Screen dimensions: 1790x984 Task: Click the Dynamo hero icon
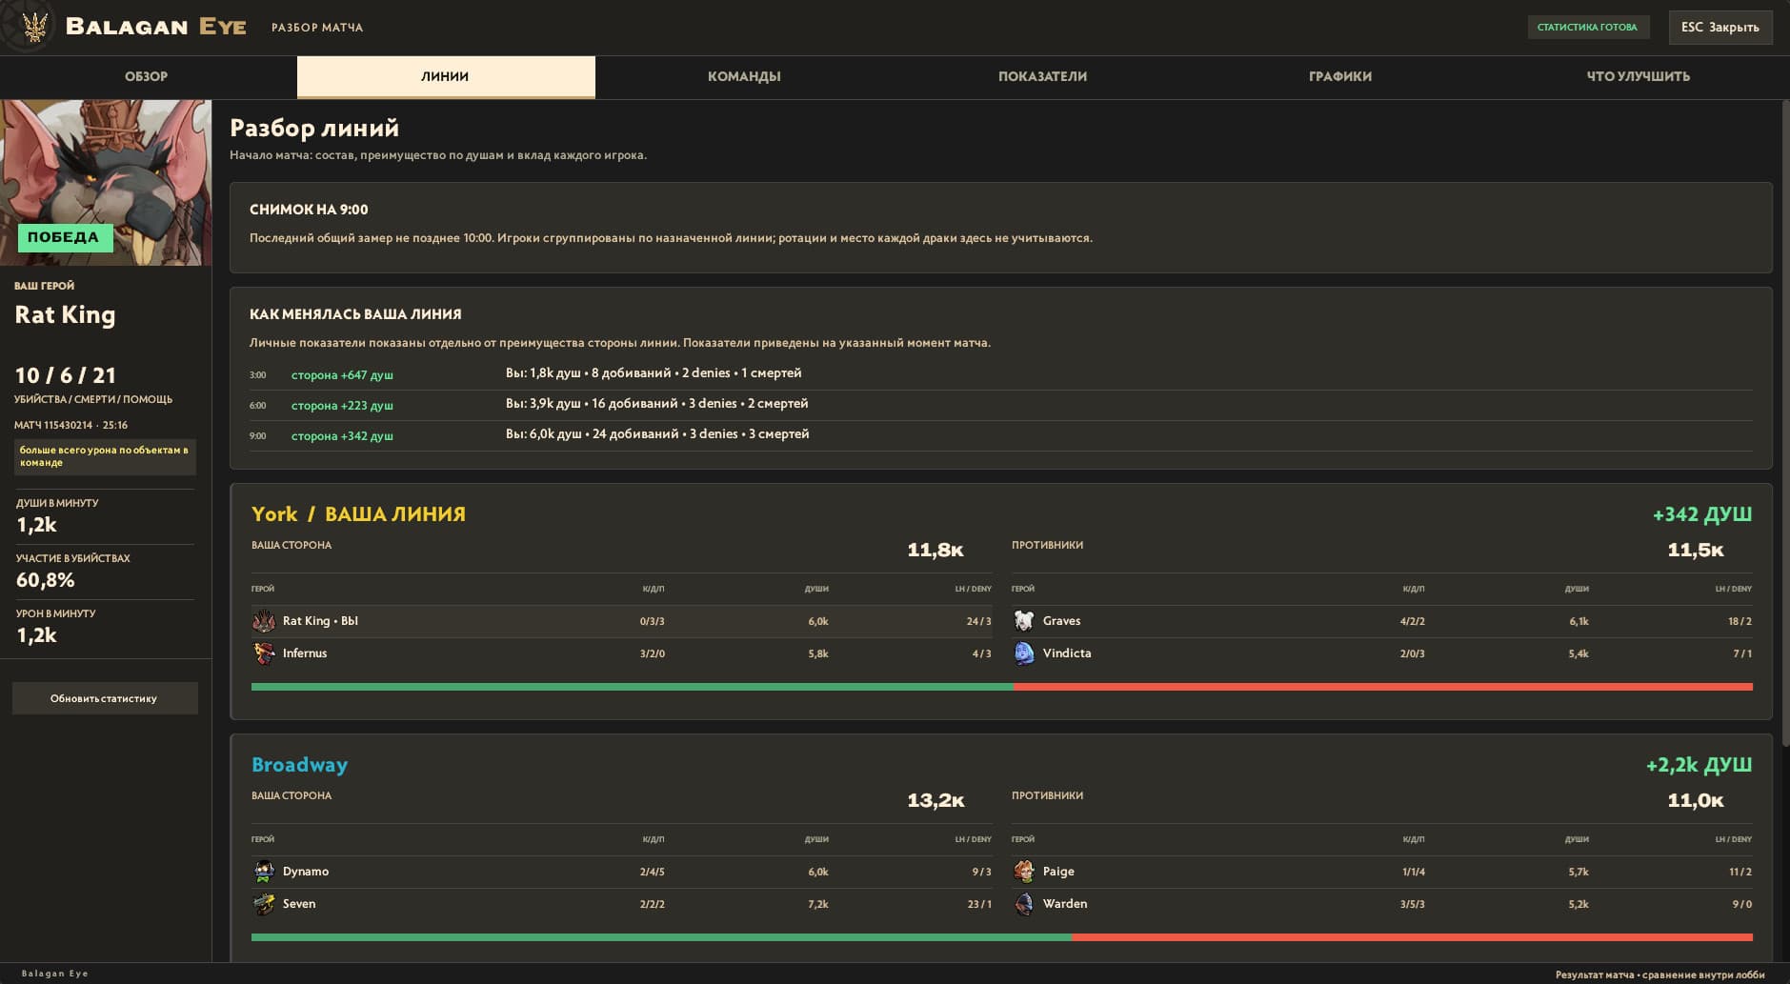point(264,872)
